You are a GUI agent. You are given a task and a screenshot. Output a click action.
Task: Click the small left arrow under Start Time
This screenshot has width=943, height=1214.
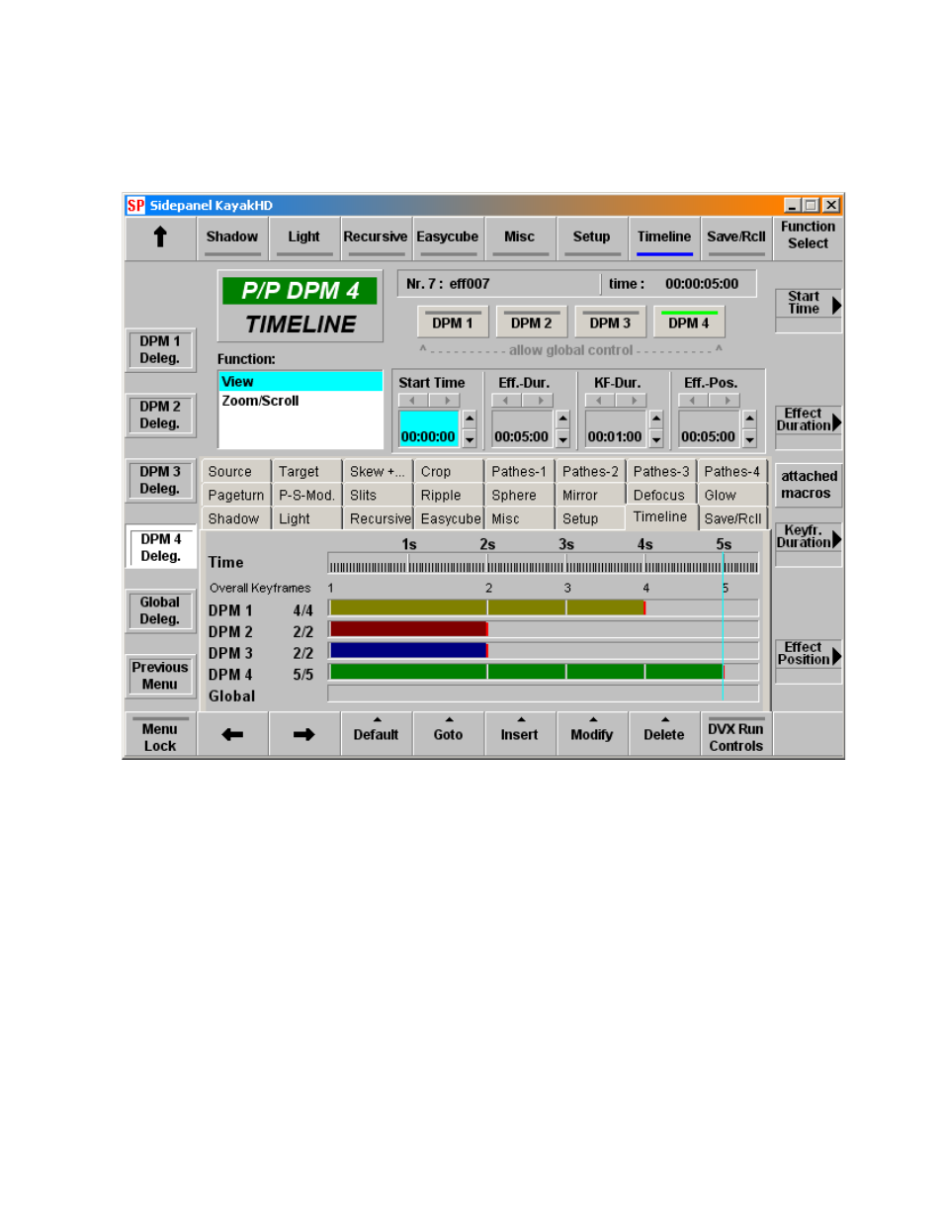pyautogui.click(x=414, y=400)
